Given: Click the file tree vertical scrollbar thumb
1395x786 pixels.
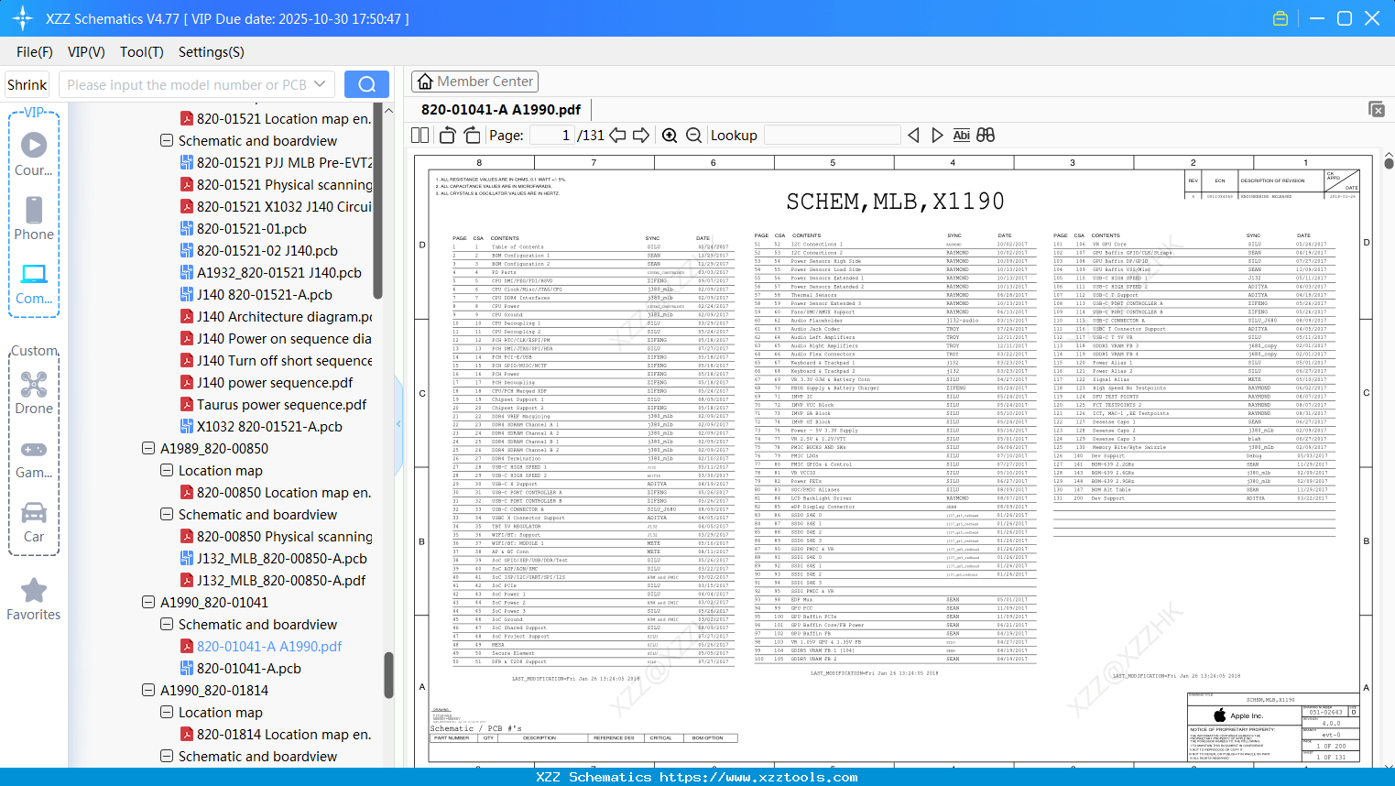Looking at the screenshot, I should (x=388, y=674).
